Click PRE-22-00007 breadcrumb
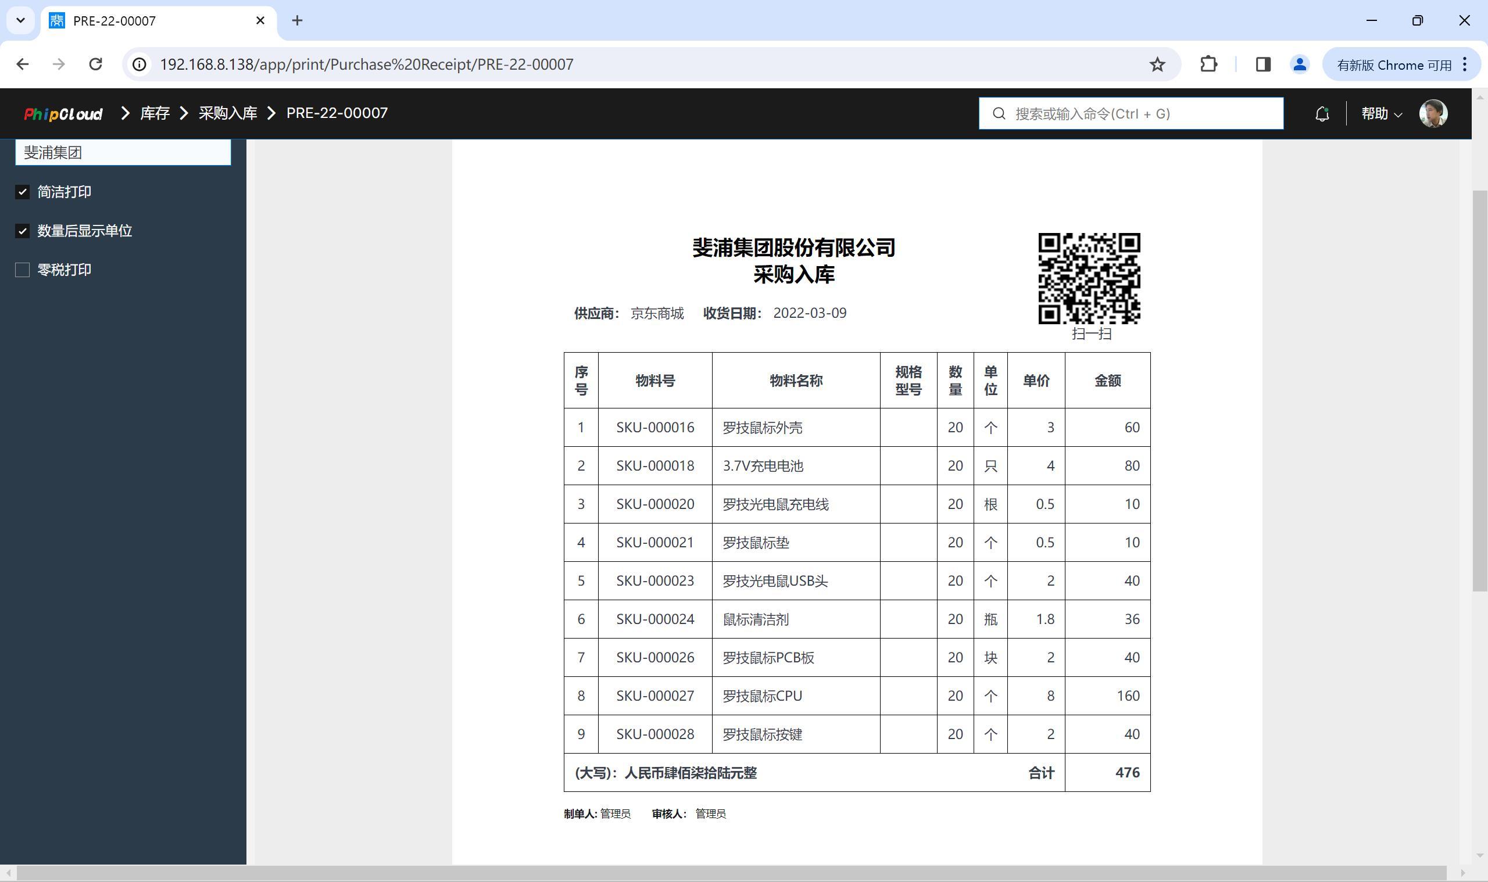This screenshot has width=1488, height=882. (337, 113)
